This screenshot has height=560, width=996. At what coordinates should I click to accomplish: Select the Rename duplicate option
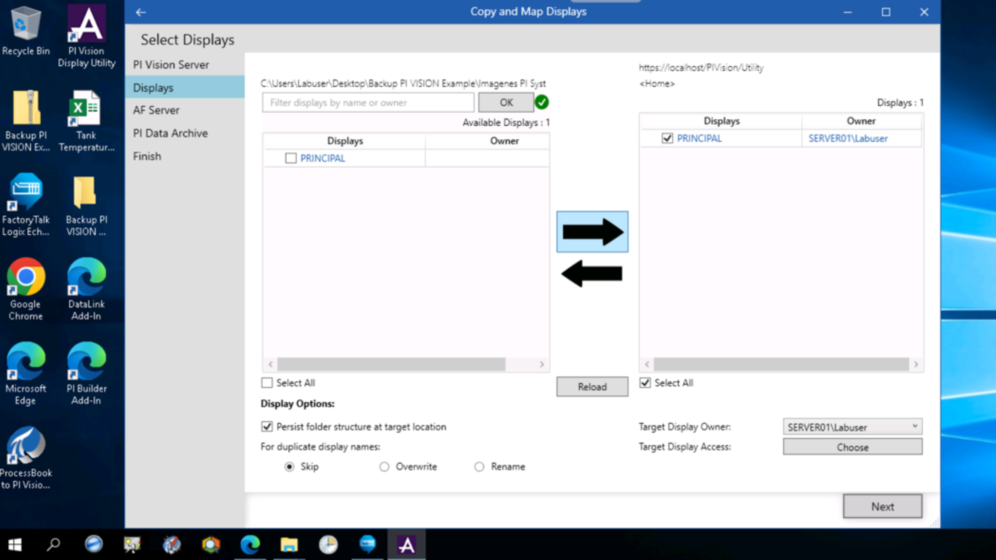pos(479,467)
